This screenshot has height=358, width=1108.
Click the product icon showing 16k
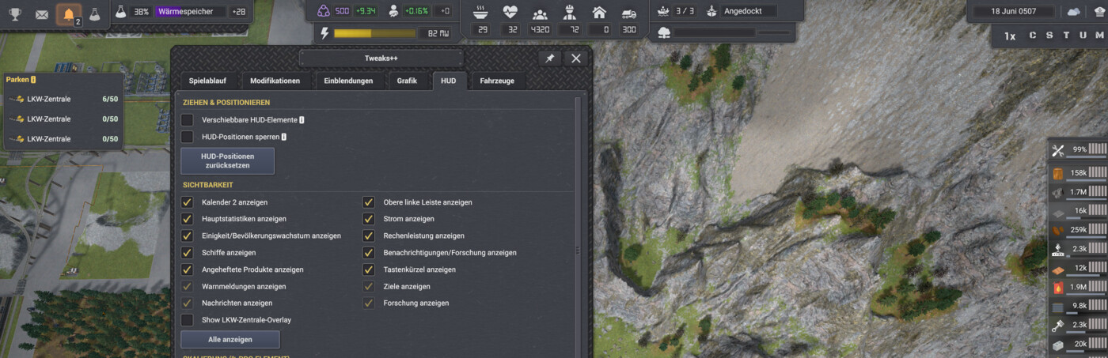pos(1058,211)
